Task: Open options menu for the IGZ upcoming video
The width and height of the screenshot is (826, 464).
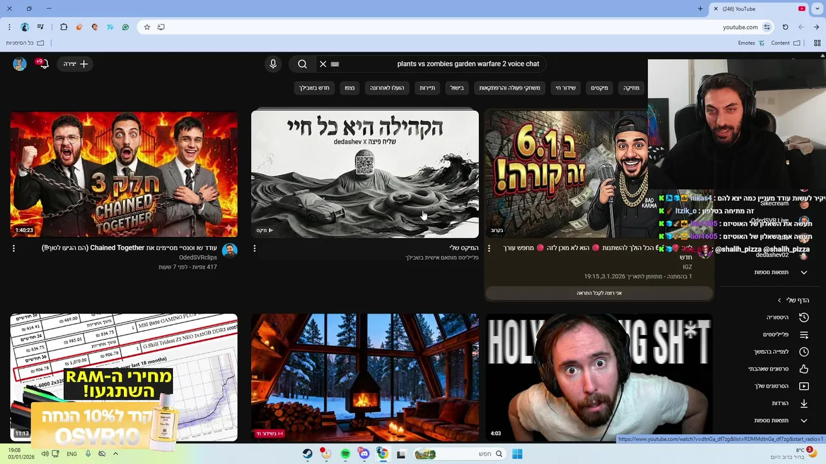Action: 489,248
